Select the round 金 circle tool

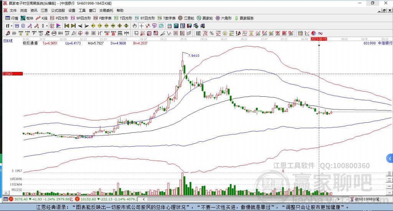[225, 33]
